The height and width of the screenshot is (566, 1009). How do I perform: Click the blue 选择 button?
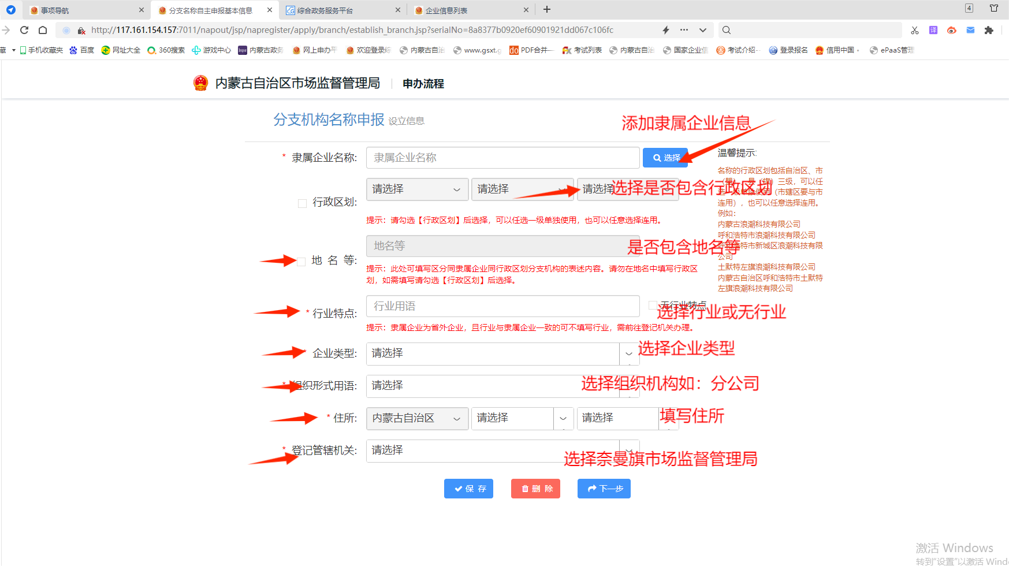(x=665, y=158)
